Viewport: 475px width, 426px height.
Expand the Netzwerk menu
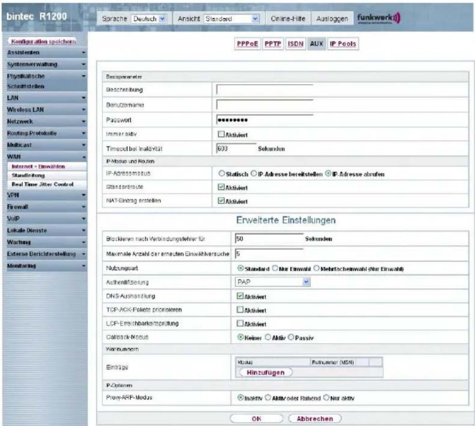pyautogui.click(x=45, y=122)
